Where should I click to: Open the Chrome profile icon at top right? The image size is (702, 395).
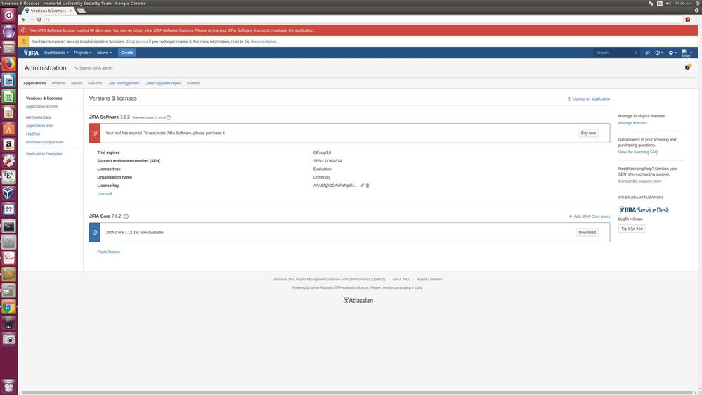[x=696, y=11]
